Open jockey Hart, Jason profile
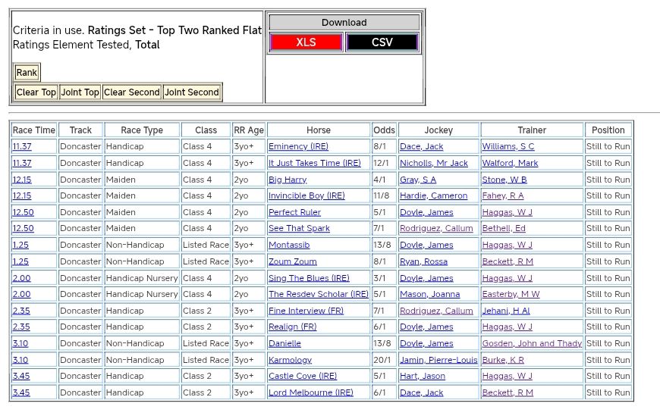Image resolution: width=660 pixels, height=419 pixels. [423, 377]
